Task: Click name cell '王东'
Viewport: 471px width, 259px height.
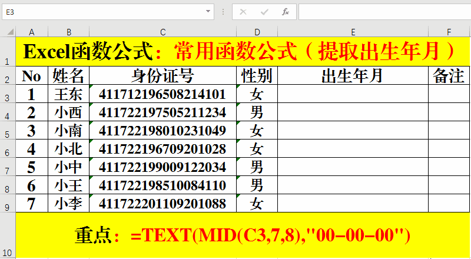Action: click(x=68, y=94)
